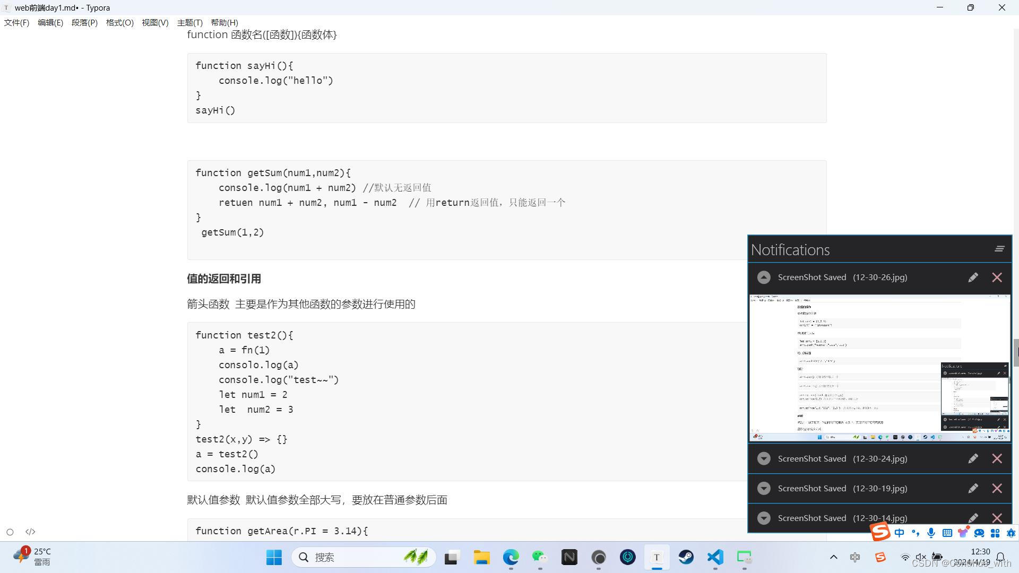The image size is (1019, 573).
Task: Dismiss the 12-30-26.jpg screenshot notification
Action: pyautogui.click(x=997, y=277)
